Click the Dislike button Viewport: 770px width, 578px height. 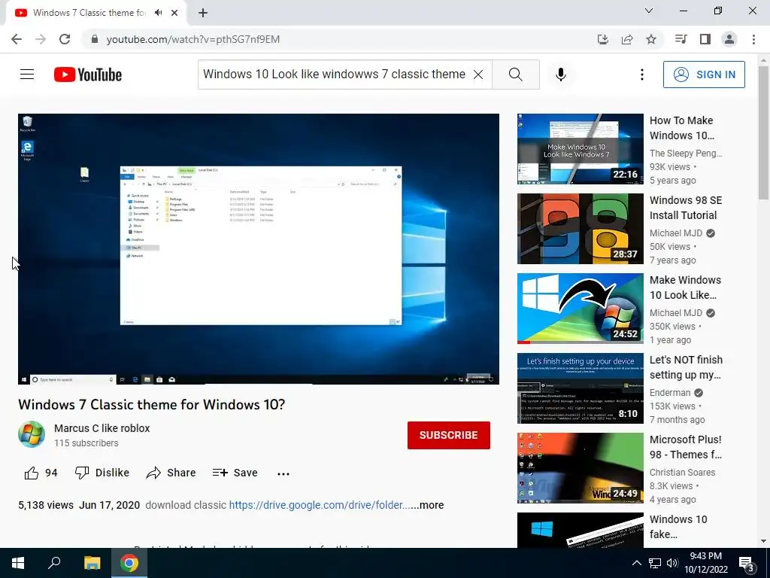(x=102, y=473)
